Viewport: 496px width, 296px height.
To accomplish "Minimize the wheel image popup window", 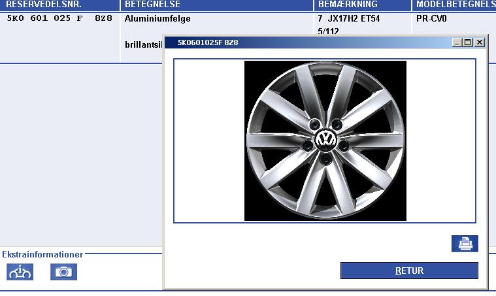I will pyautogui.click(x=457, y=42).
